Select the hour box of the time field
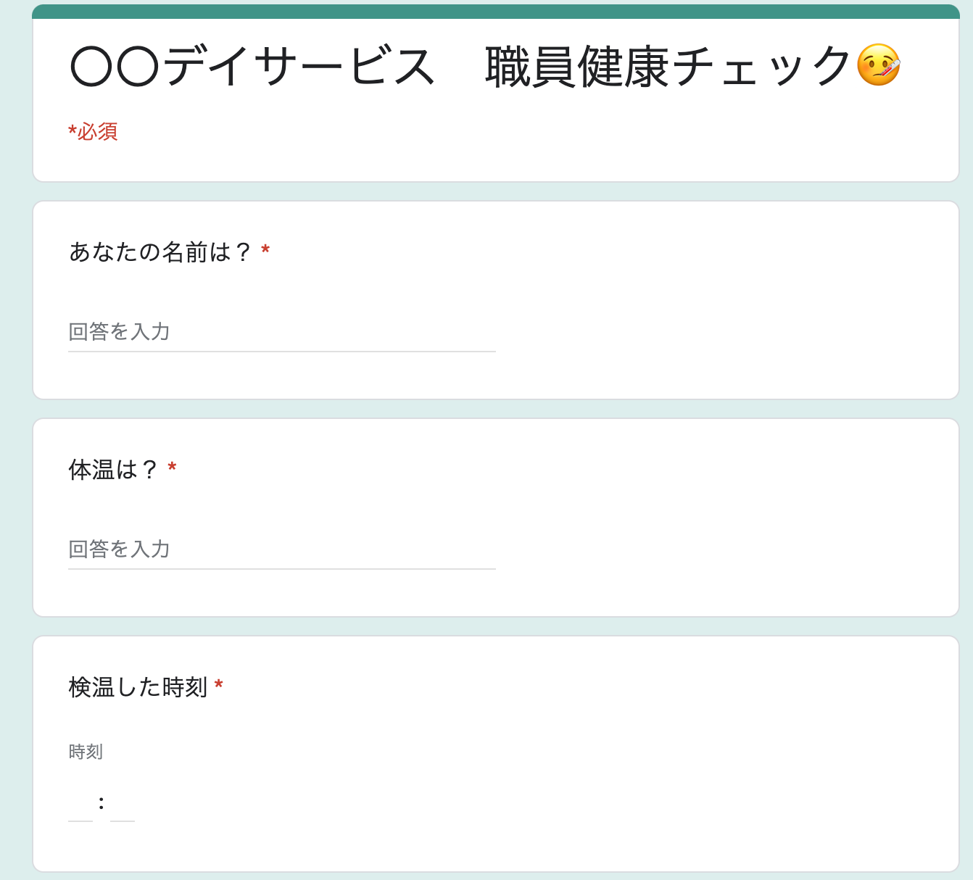The width and height of the screenshot is (973, 880). (80, 803)
